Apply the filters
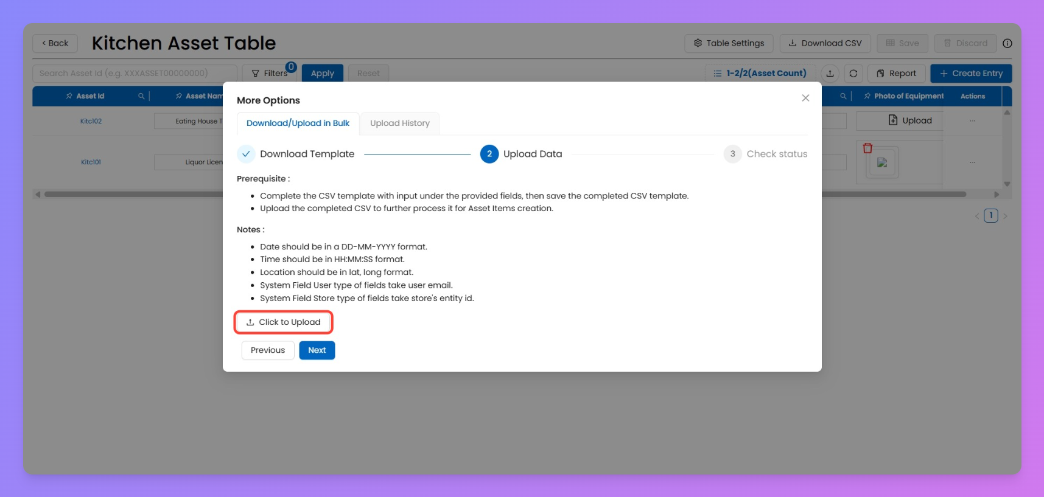The image size is (1044, 497). tap(323, 73)
